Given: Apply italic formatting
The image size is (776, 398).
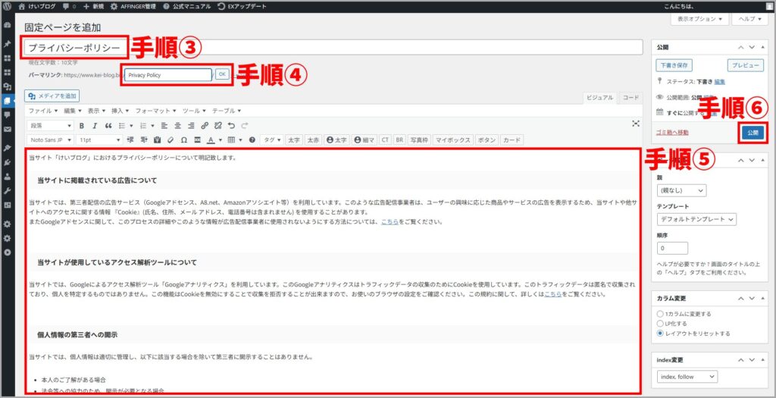Looking at the screenshot, I should coord(95,126).
